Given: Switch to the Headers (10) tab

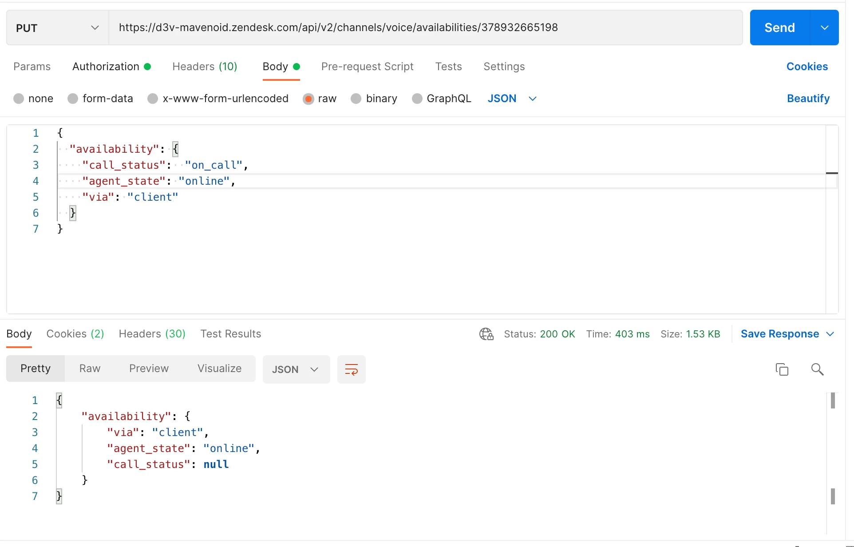Looking at the screenshot, I should 205,67.
